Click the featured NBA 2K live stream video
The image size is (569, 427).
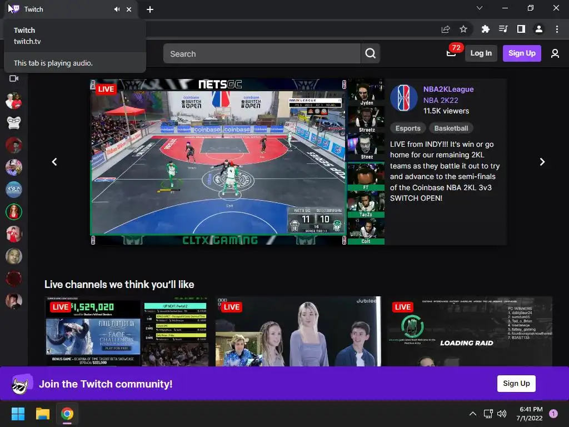(x=237, y=162)
